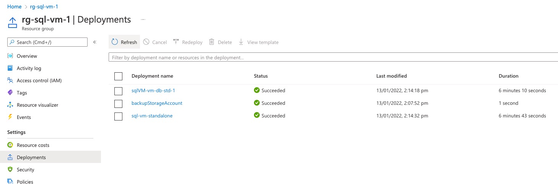Click the search magnifier icon in sidebar

click(x=13, y=42)
